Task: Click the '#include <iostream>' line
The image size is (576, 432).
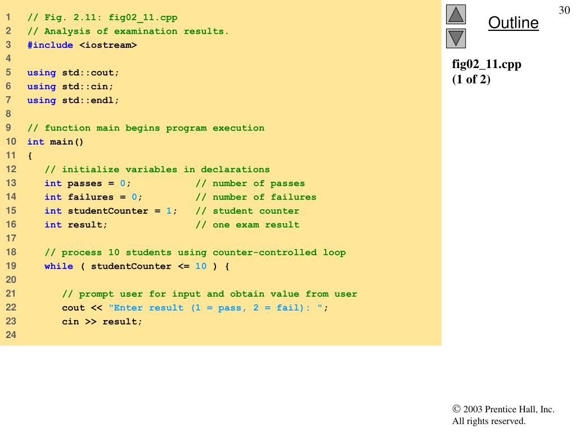Action: point(82,45)
